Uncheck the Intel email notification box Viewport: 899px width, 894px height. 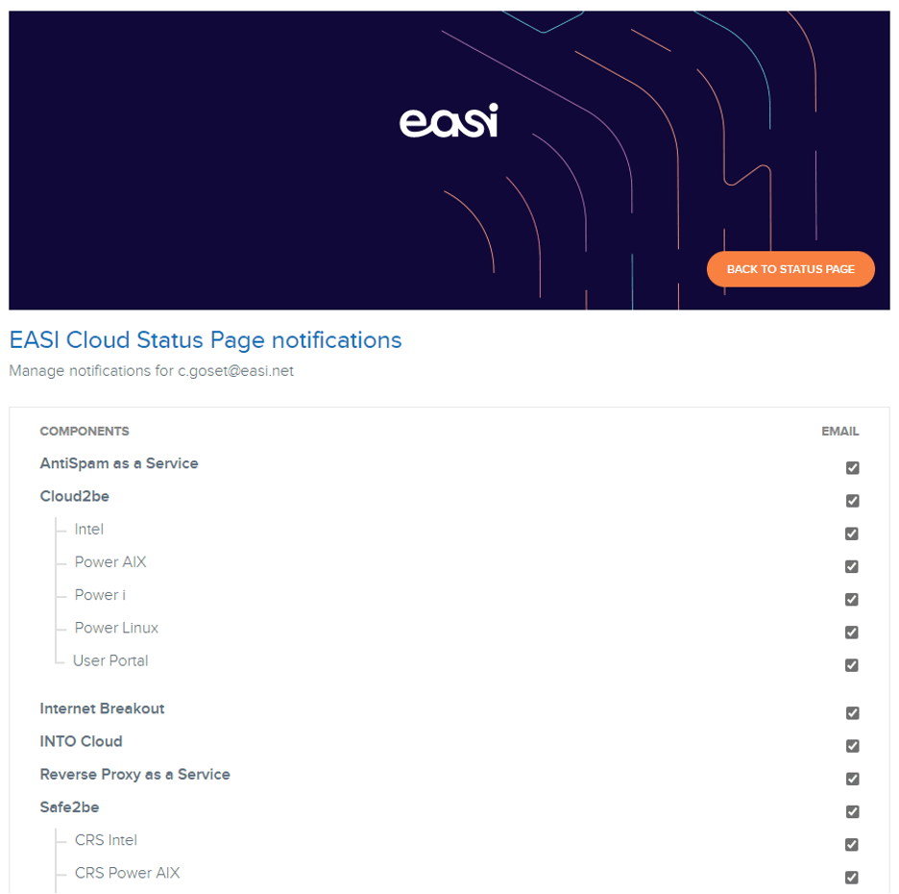852,533
